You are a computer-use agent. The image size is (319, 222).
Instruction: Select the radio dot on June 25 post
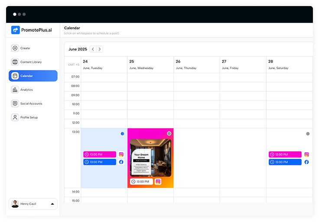169,134
